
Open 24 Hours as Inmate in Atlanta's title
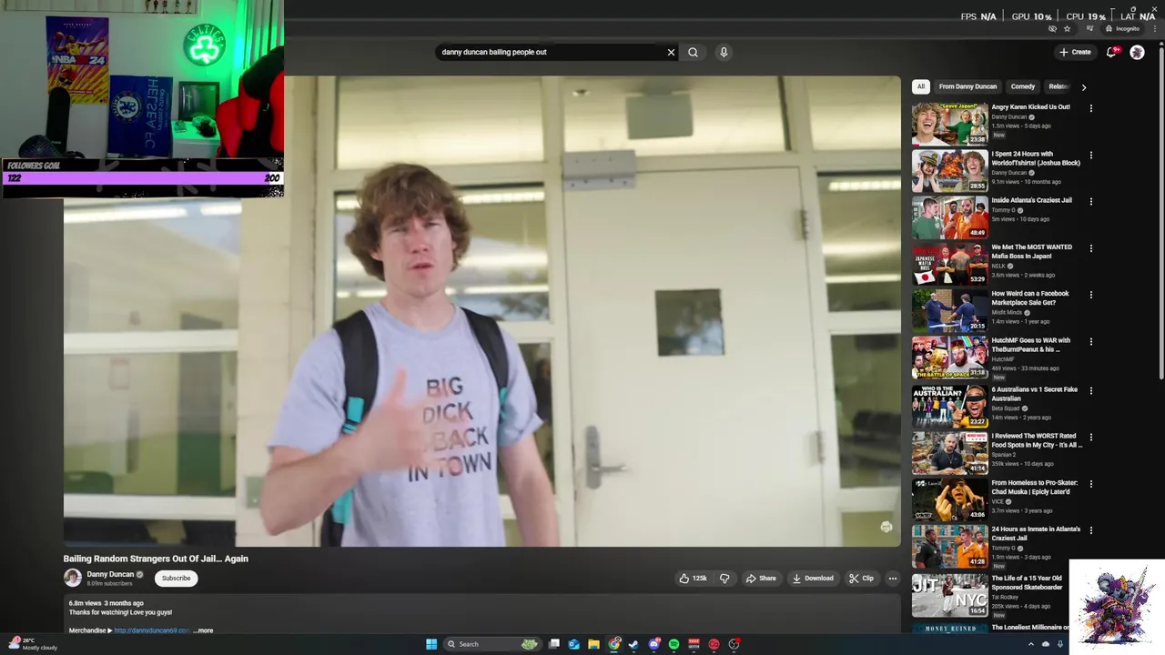[x=1036, y=534]
